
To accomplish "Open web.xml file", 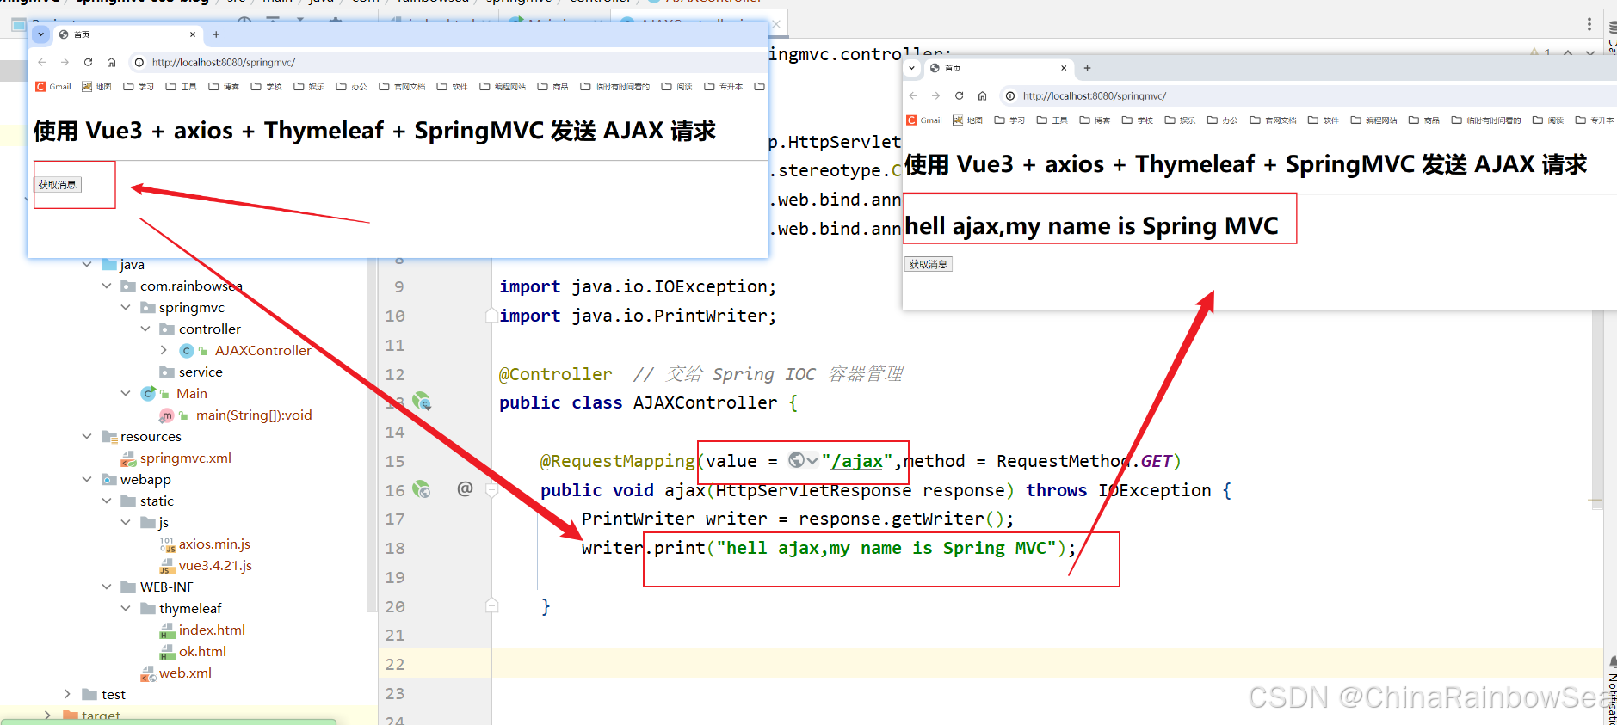I will 185,673.
